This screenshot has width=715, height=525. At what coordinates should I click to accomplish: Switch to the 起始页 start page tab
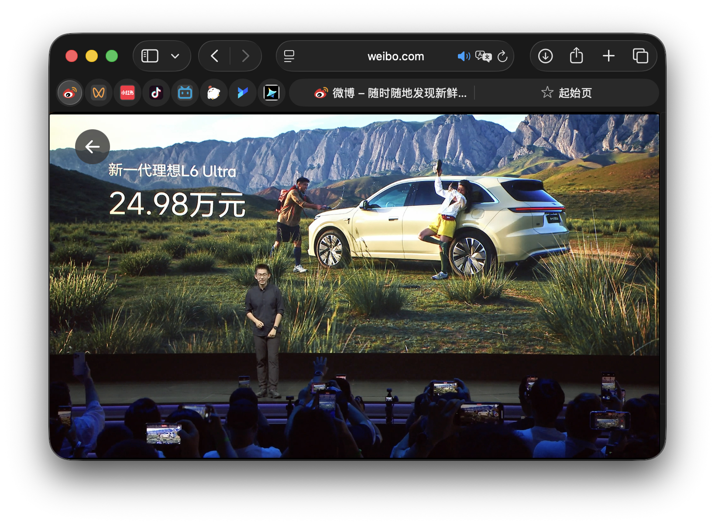pos(567,93)
